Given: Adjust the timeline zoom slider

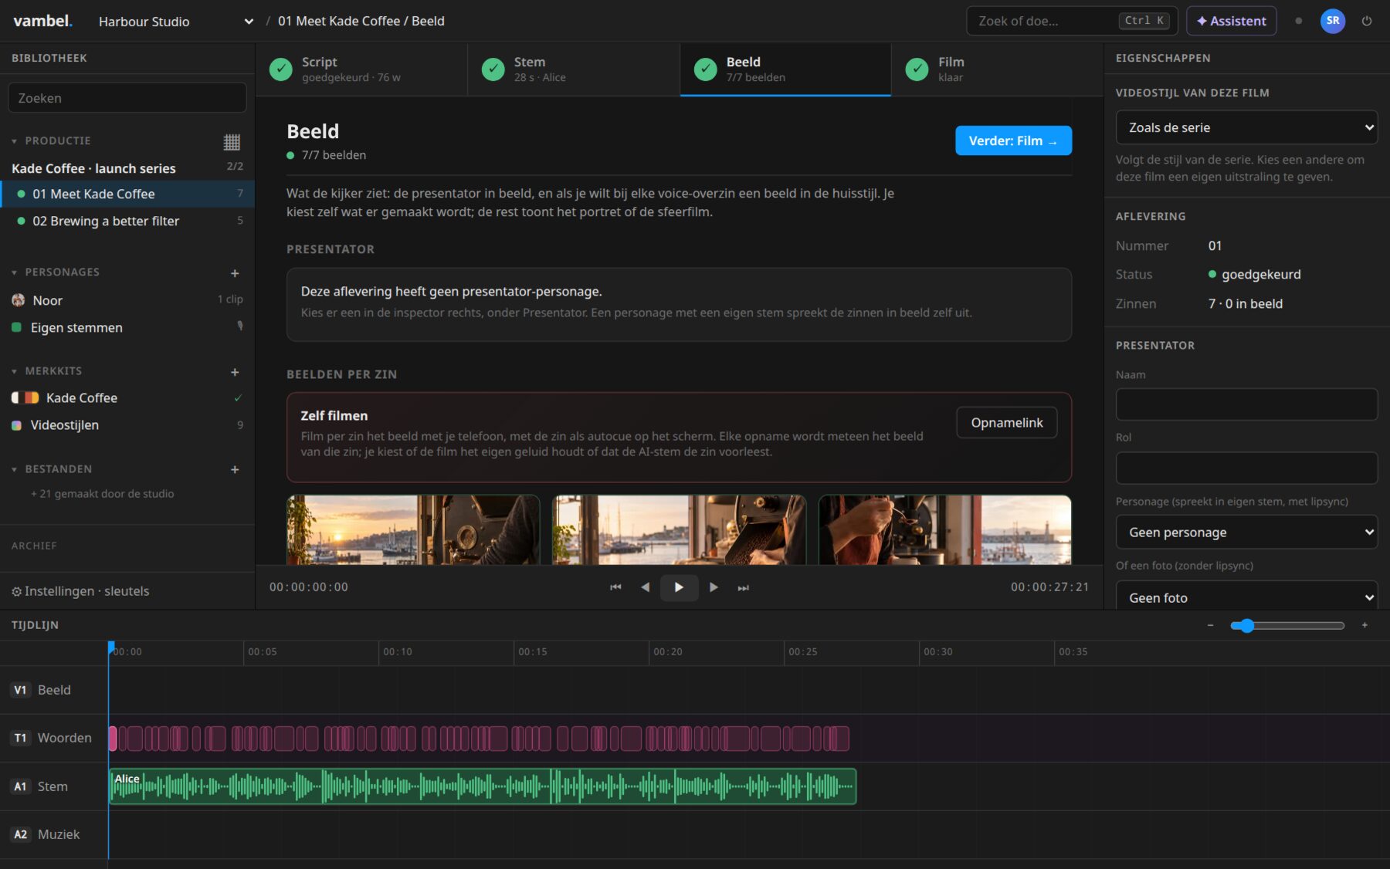Looking at the screenshot, I should pyautogui.click(x=1287, y=625).
